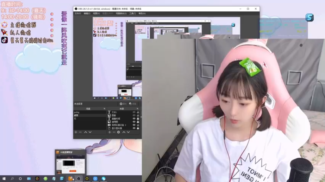Select the 透明图 image source icon
Image resolution: width=325 pixels, height=182 pixels.
[x=109, y=122]
